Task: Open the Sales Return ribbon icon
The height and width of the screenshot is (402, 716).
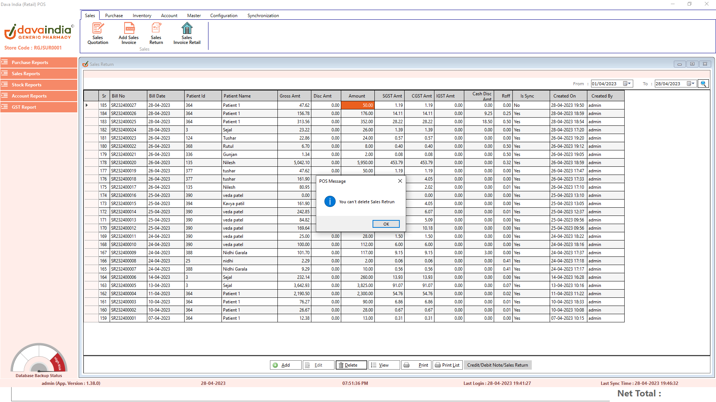Action: (x=156, y=33)
